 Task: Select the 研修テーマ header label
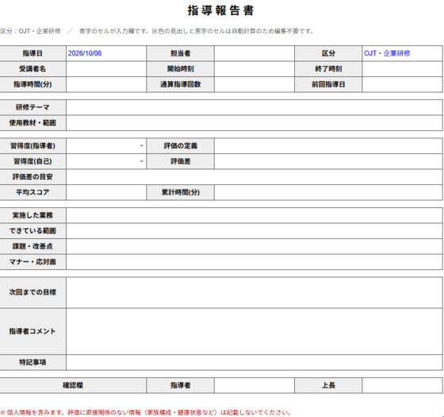coord(33,107)
